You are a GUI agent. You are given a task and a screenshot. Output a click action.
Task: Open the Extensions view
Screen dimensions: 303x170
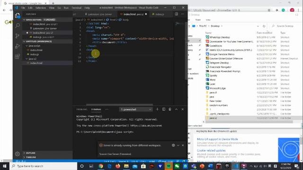click(x=18, y=56)
